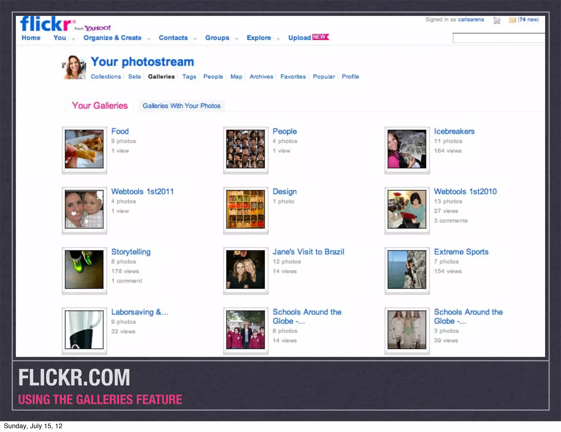Click '1 comment' under Storytelling
Screen dimensions: 561x432
point(127,281)
